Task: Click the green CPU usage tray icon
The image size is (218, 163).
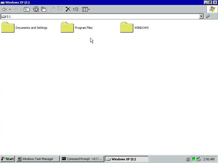Action: (193, 159)
